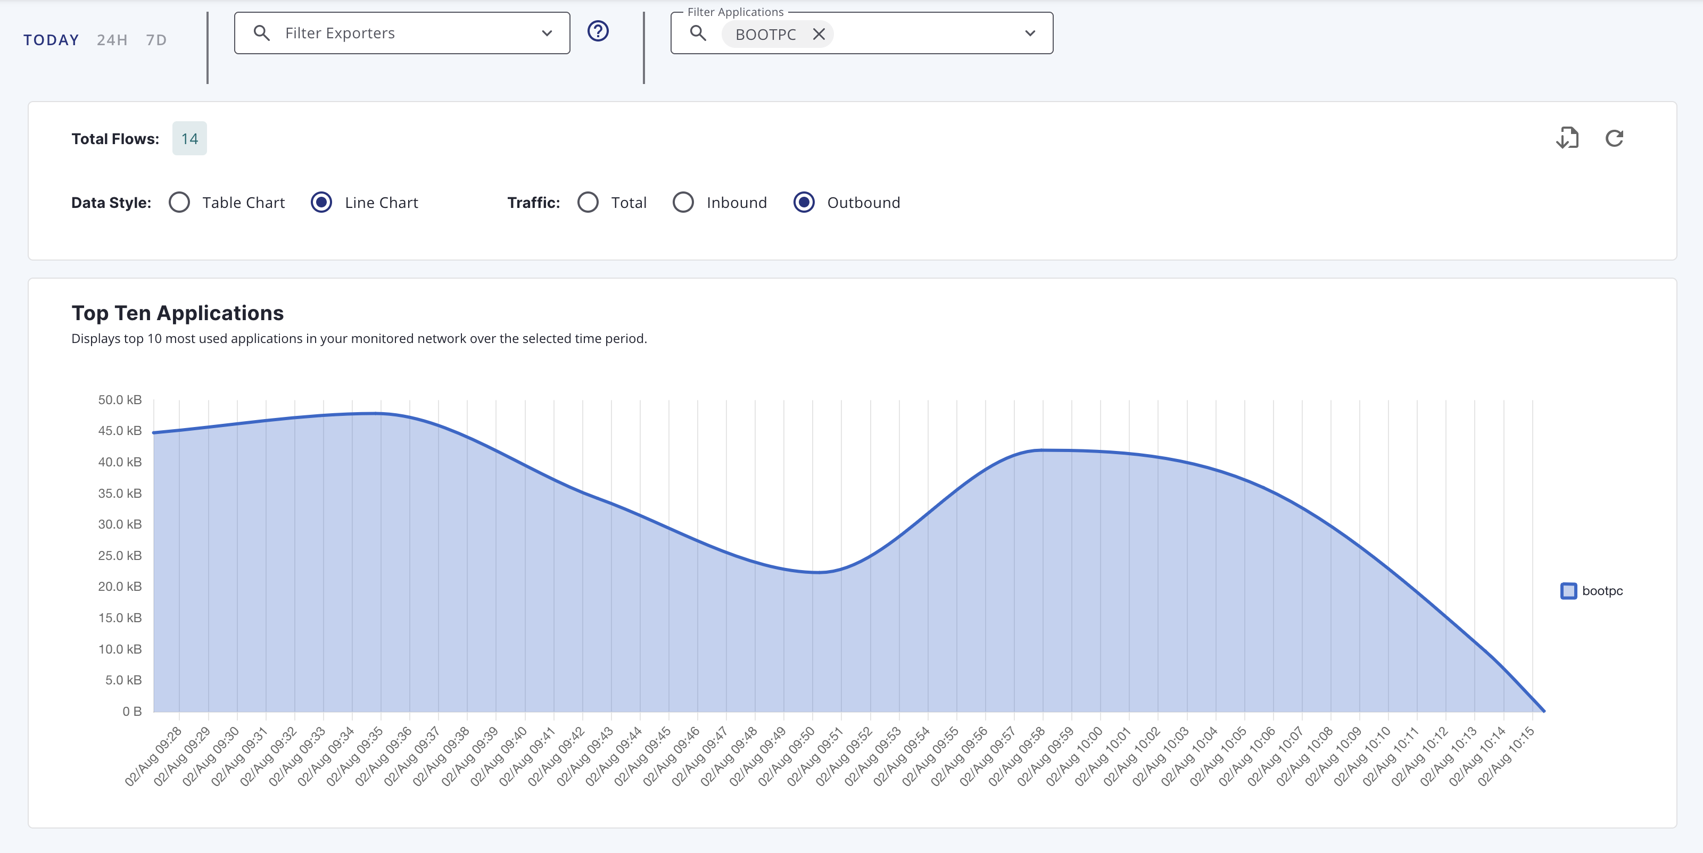This screenshot has width=1703, height=853.
Task: Click the 0 B axis label
Action: tap(131, 712)
